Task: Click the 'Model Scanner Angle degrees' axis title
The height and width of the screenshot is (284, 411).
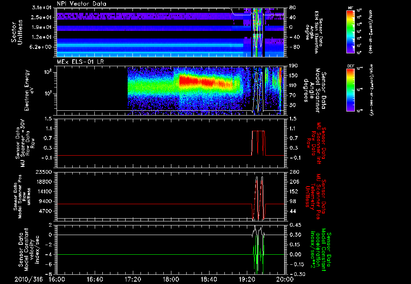Action: pyautogui.click(x=315, y=90)
